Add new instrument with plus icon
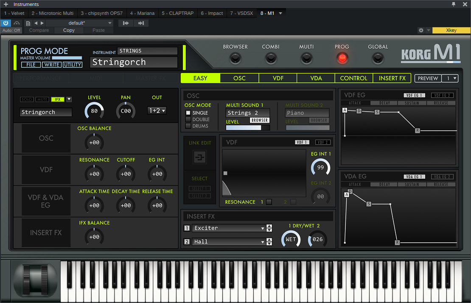 click(x=6, y=4)
